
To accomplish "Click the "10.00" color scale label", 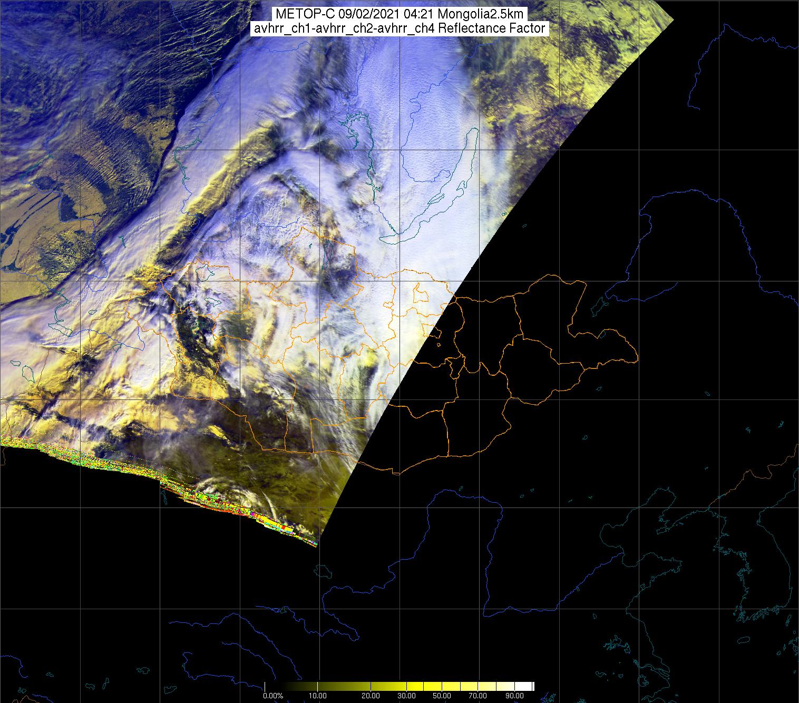I will point(318,696).
